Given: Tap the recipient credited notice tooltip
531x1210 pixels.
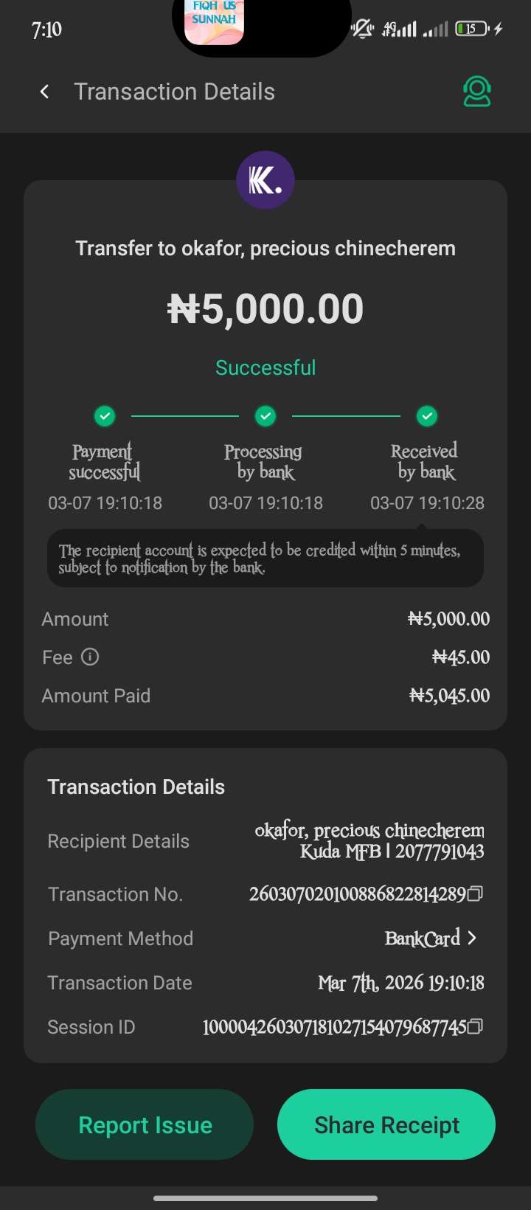Looking at the screenshot, I should (265, 559).
